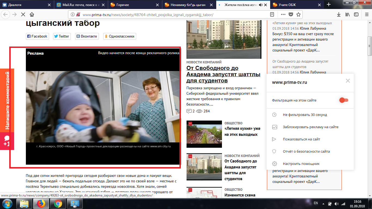Click the picture icon next to ad blocking option
The height and width of the screenshot is (209, 372).
[275, 127]
